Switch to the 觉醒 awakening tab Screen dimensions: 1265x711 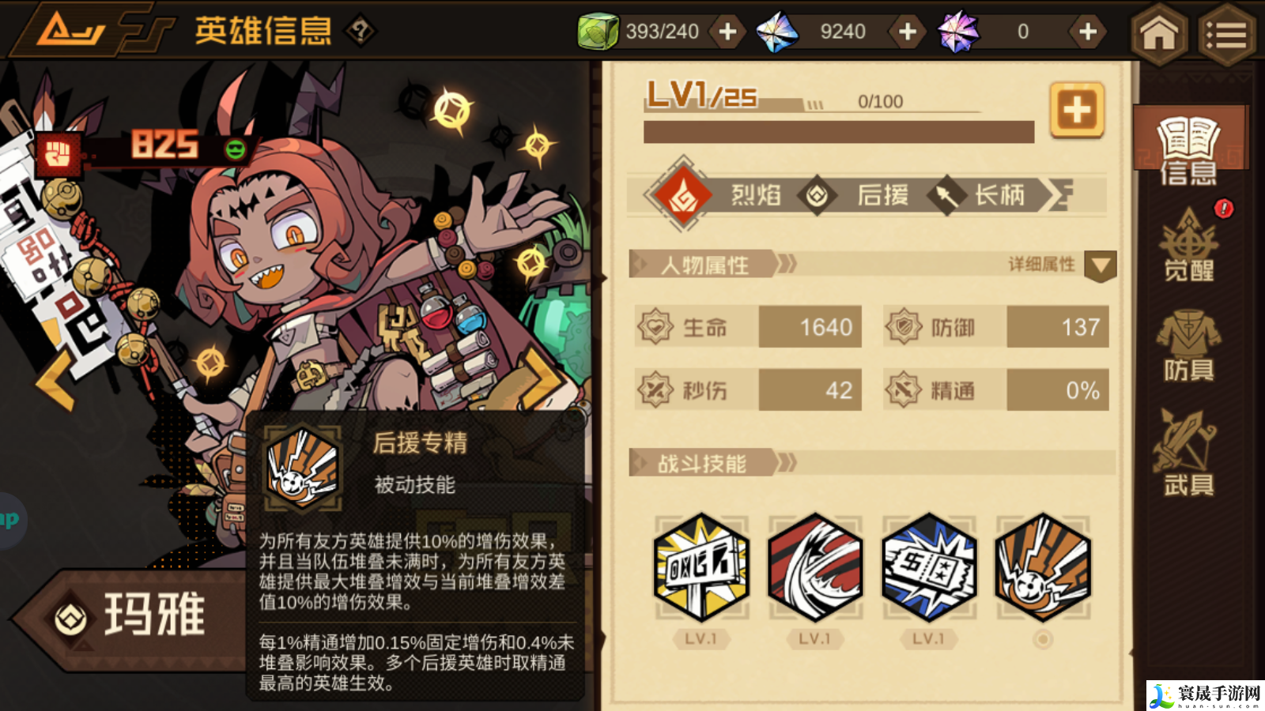tap(1189, 246)
